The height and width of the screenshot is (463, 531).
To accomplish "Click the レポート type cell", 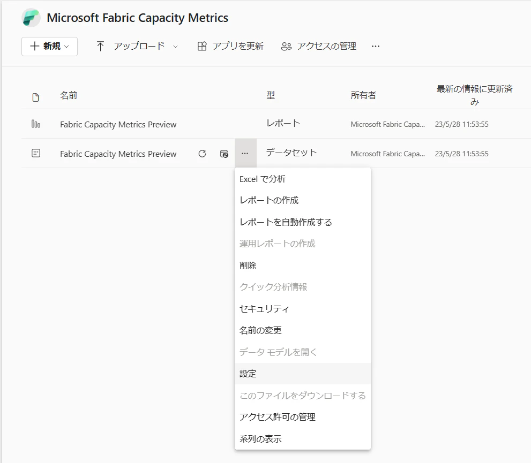I will point(283,123).
